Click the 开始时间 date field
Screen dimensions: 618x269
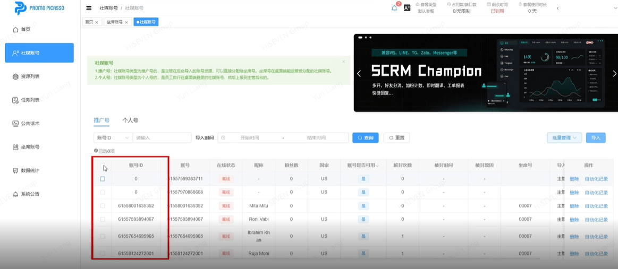pos(250,138)
